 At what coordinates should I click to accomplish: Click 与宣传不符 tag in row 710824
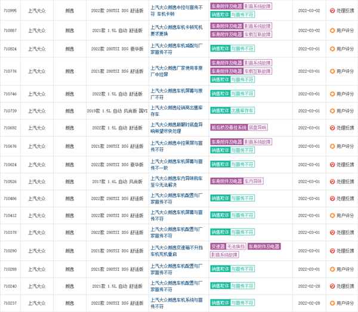pos(242,48)
